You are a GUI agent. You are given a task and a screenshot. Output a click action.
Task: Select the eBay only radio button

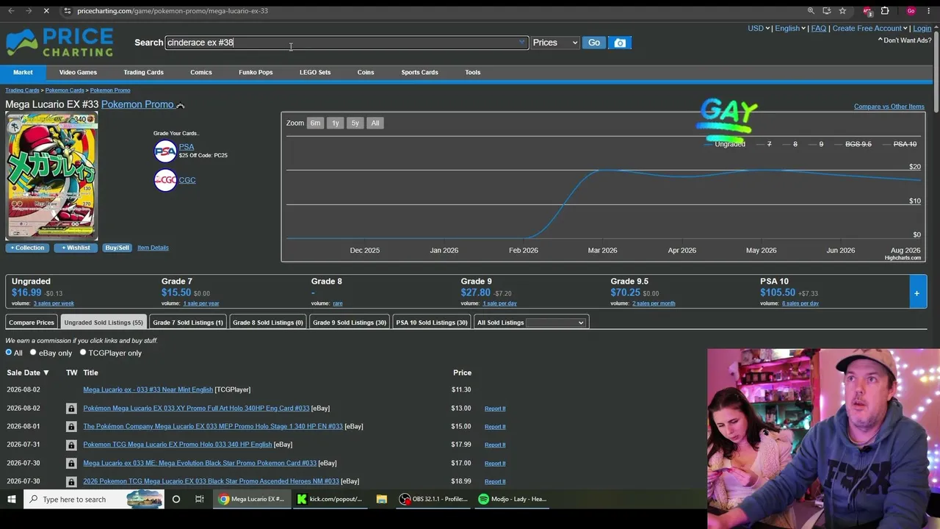pos(33,353)
